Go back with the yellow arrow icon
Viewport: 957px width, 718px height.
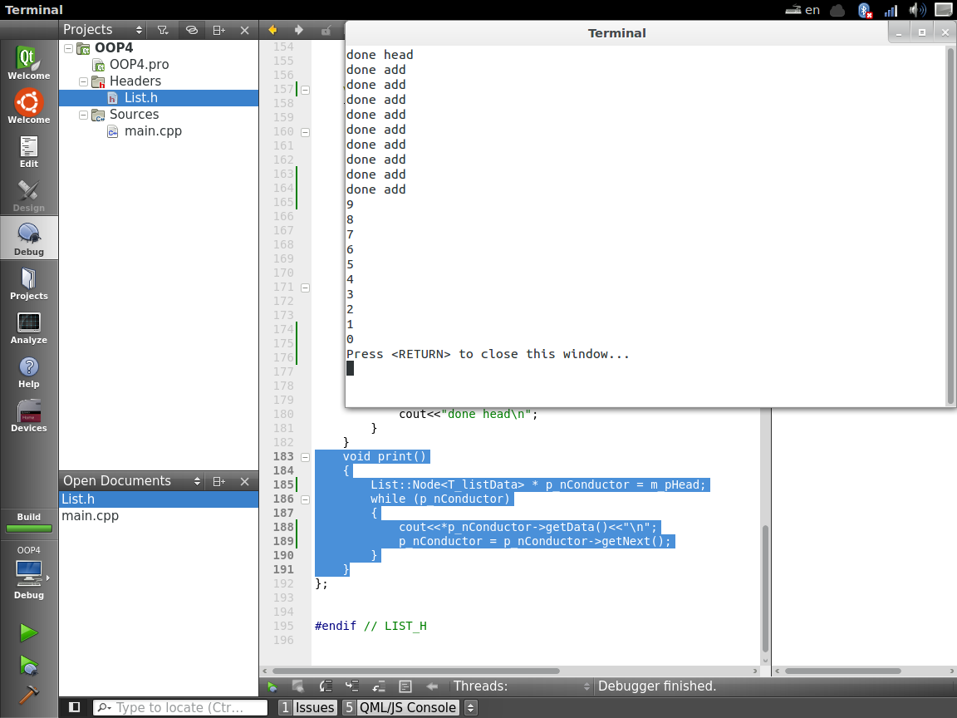pyautogui.click(x=272, y=30)
